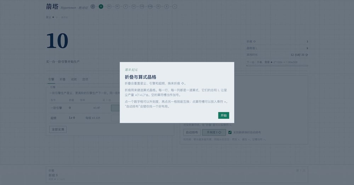
Task: Click the 一阶引擎 row name
Action: click(x=56, y=108)
